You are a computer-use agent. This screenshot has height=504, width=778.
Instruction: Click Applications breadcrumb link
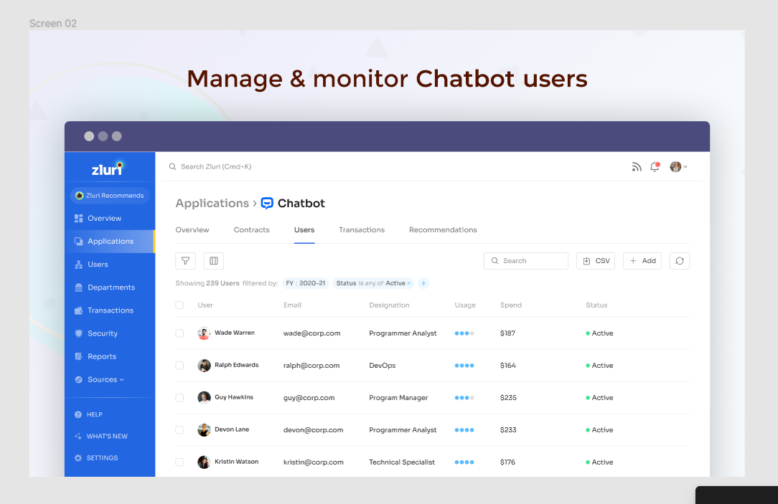coord(212,204)
